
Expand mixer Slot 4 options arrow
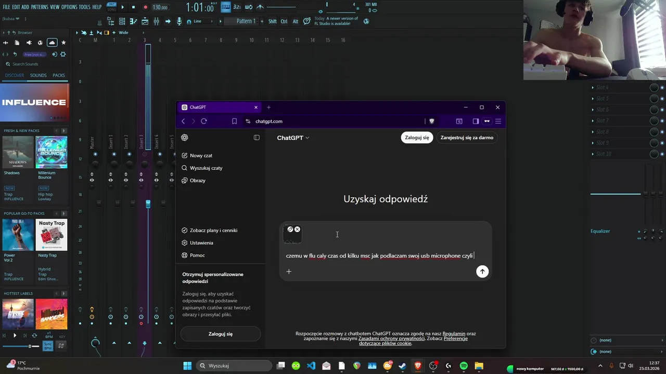pyautogui.click(x=593, y=87)
